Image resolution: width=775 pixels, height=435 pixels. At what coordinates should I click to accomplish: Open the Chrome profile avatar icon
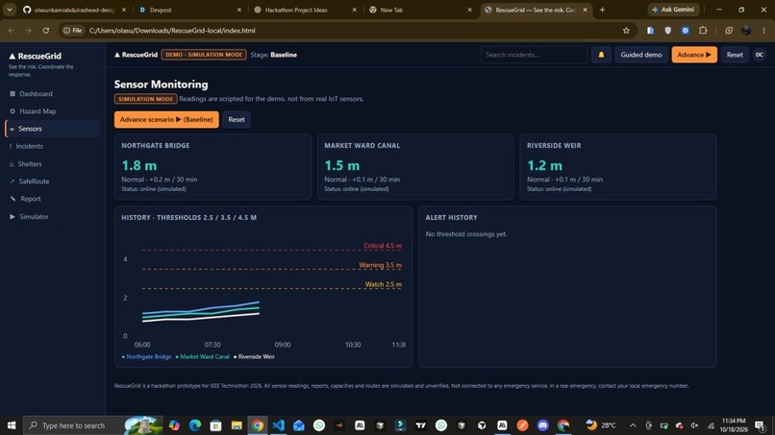point(746,31)
